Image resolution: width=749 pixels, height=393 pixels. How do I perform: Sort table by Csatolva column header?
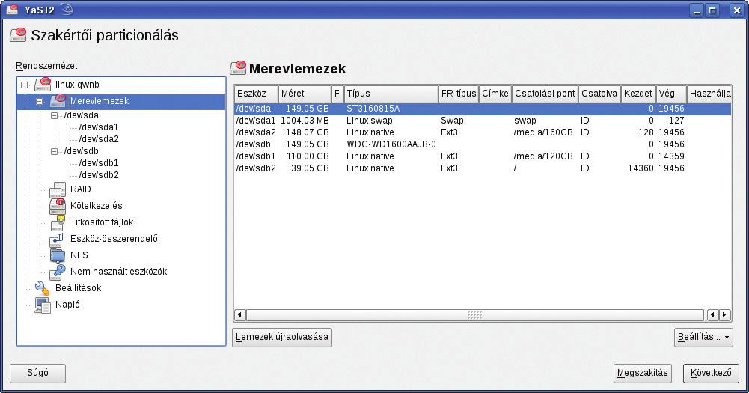(599, 94)
